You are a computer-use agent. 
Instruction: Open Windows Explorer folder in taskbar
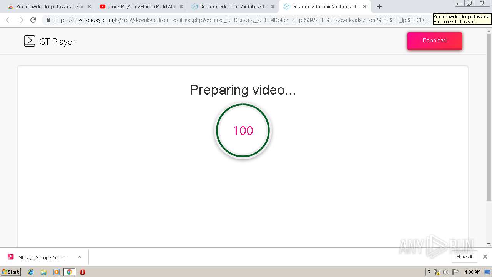pos(43,272)
